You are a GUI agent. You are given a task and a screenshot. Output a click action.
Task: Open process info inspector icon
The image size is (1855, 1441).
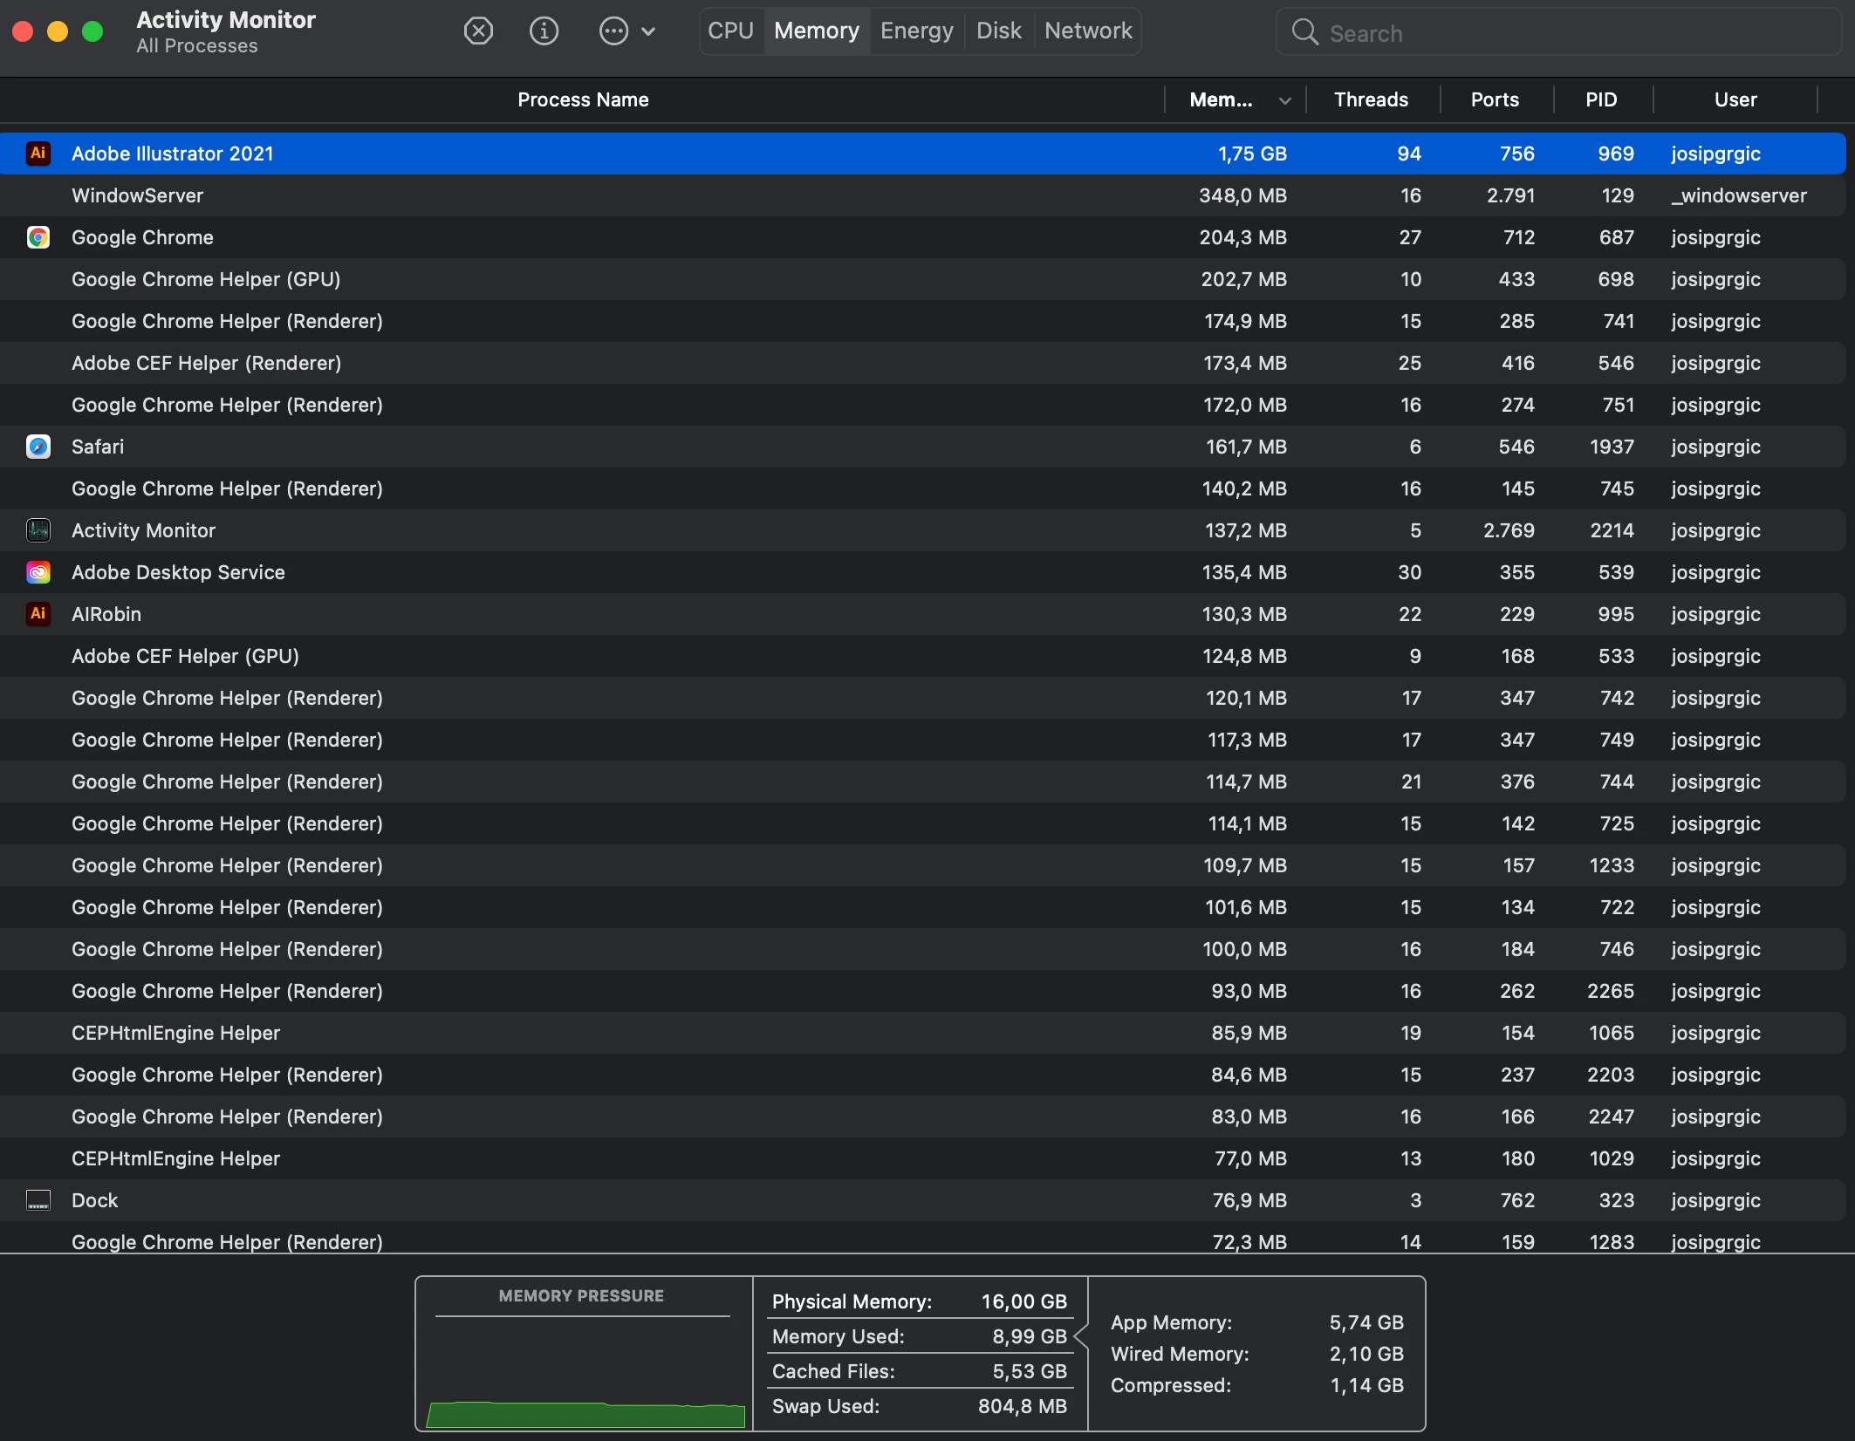(544, 31)
